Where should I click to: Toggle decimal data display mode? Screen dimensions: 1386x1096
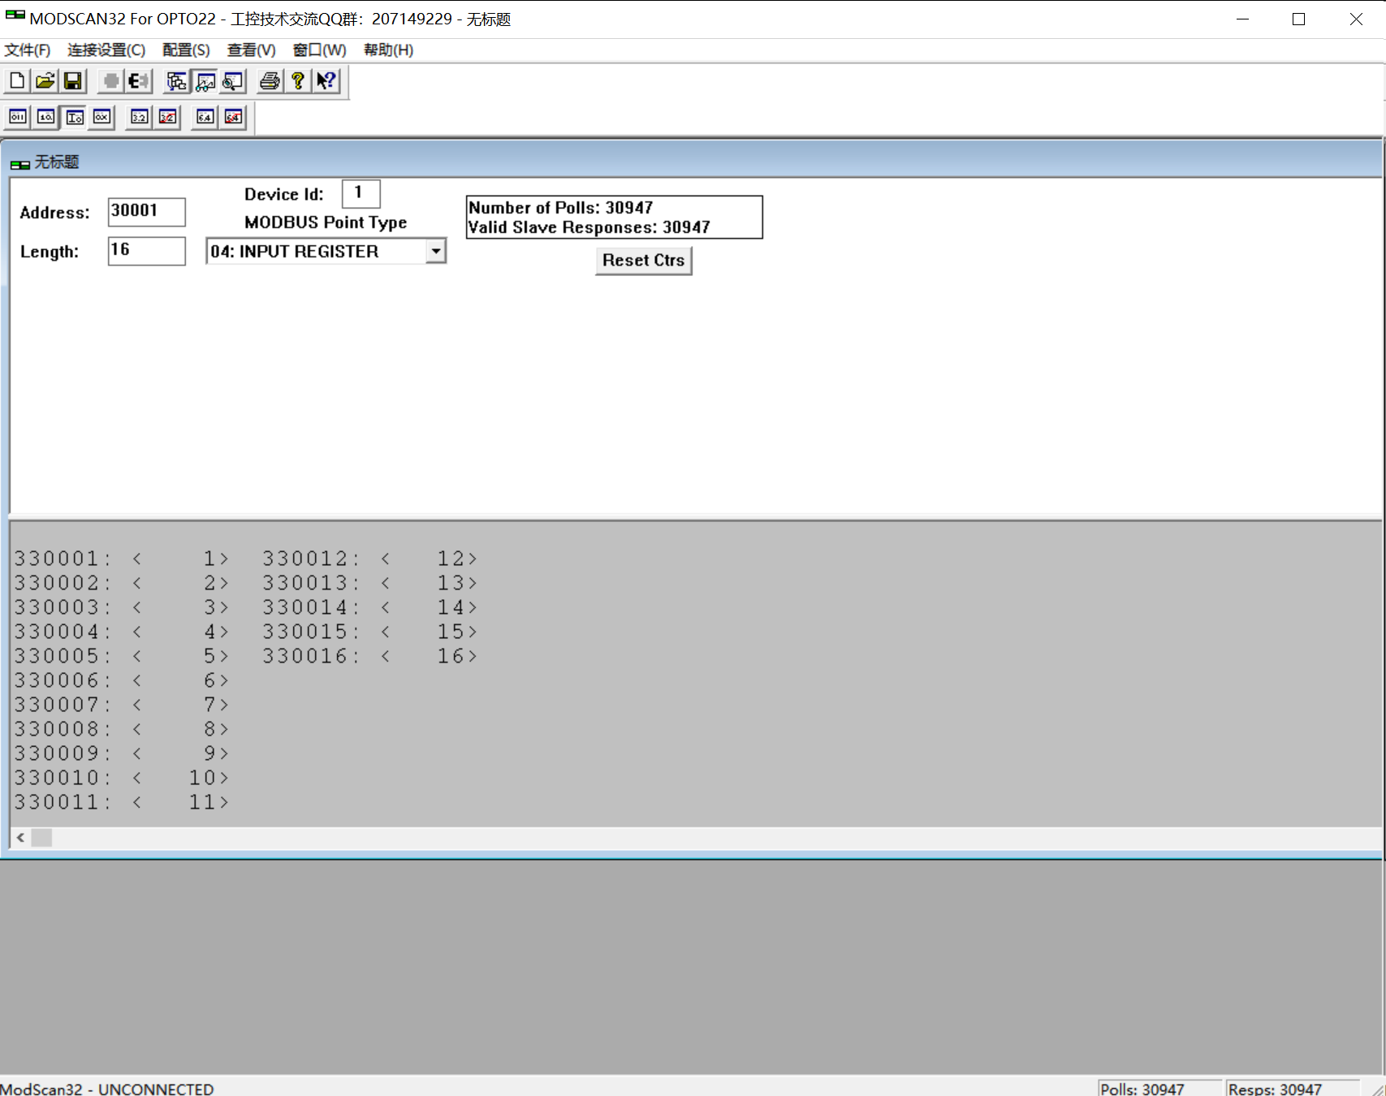coord(45,117)
